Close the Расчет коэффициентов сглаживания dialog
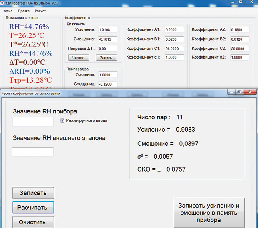This screenshot has height=228, width=258. 250,92
